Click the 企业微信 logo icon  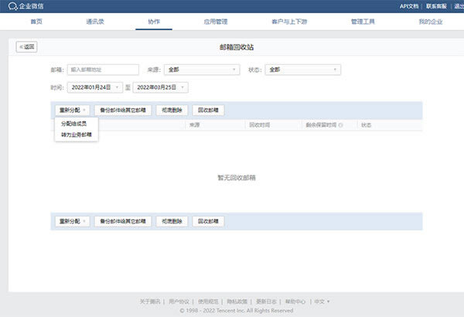[x=12, y=6]
